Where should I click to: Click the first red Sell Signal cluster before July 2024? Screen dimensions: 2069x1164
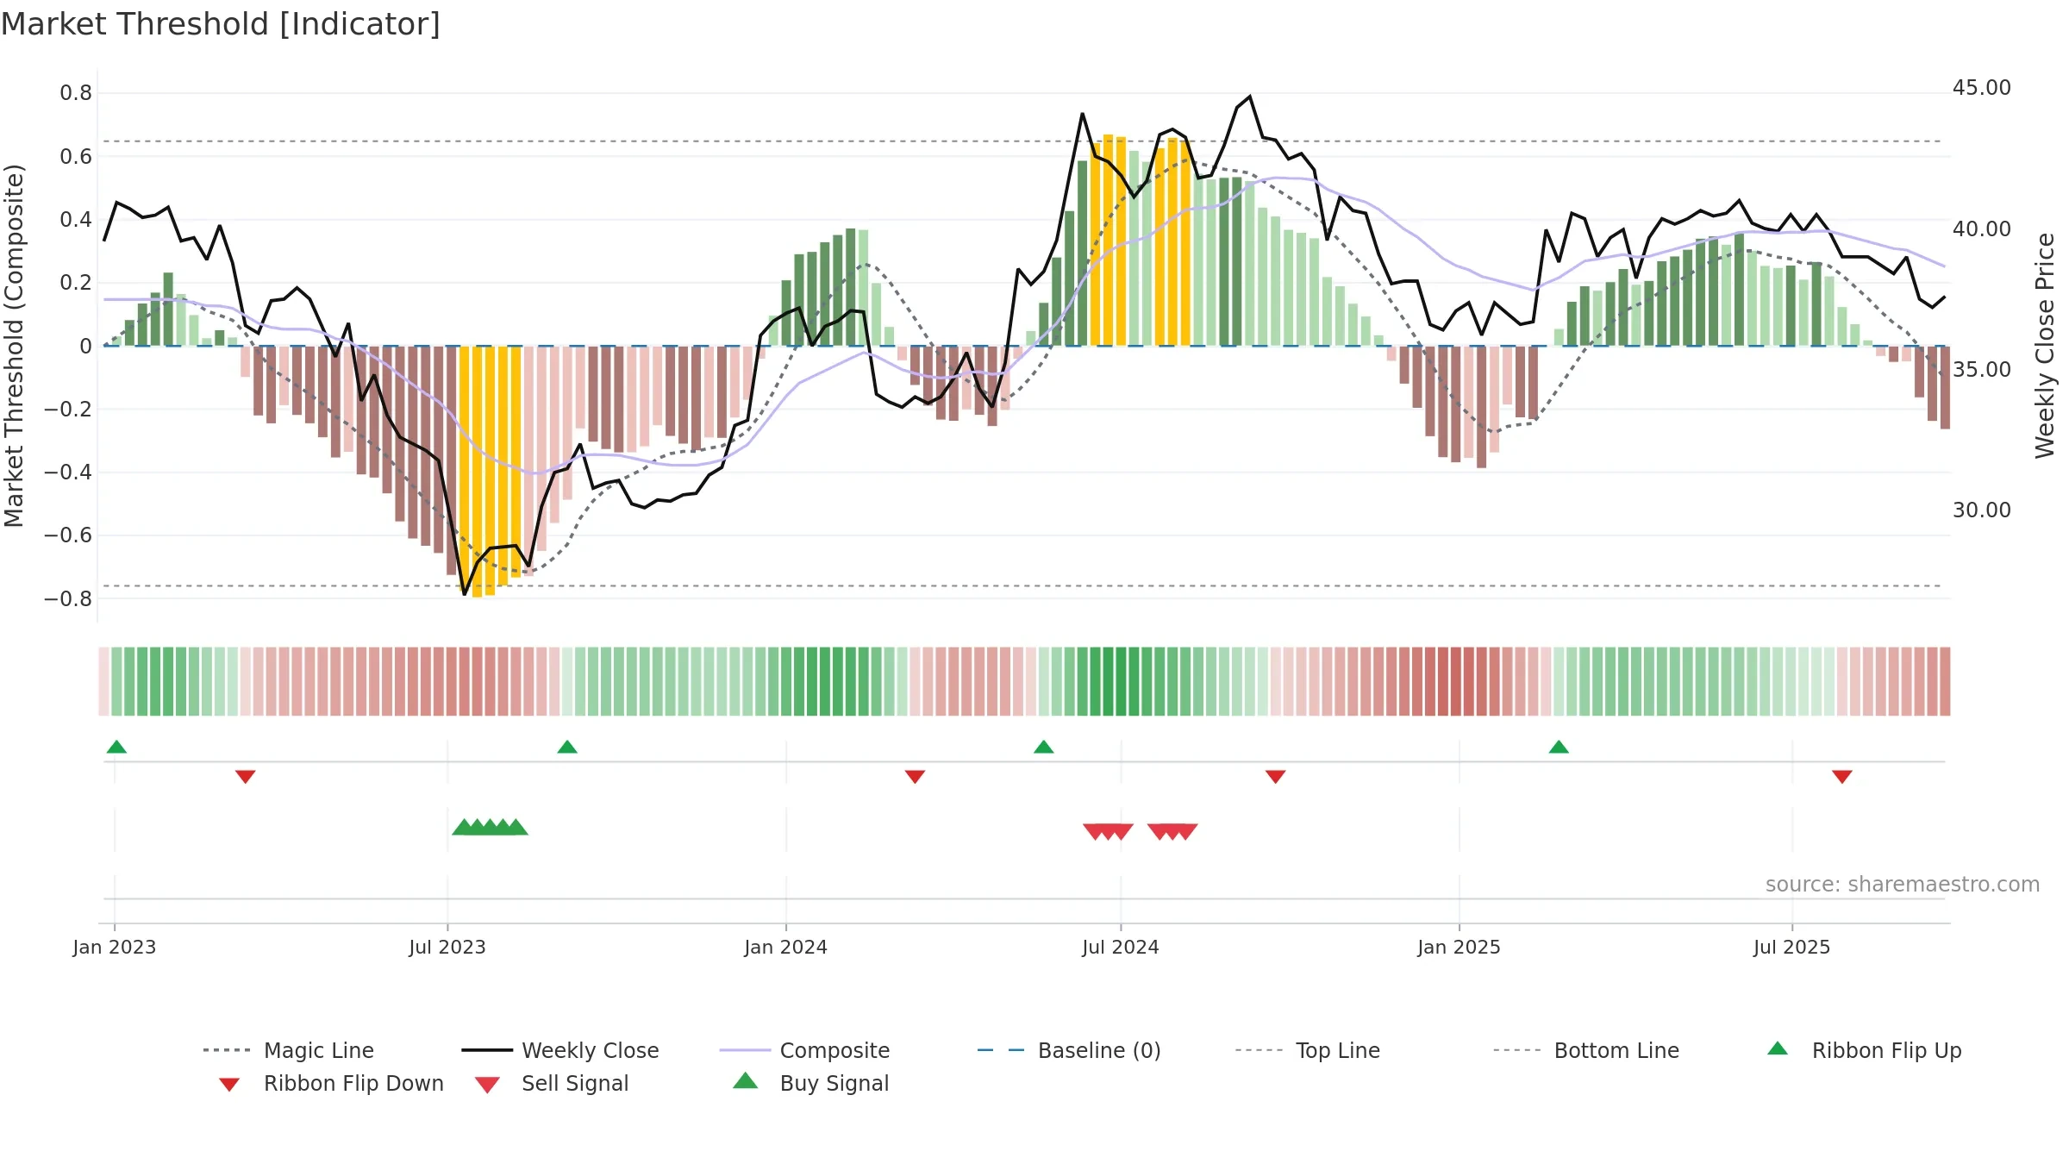point(1109,832)
